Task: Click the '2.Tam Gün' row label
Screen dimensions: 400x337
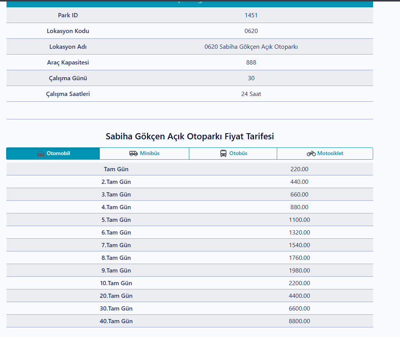Action: point(116,182)
